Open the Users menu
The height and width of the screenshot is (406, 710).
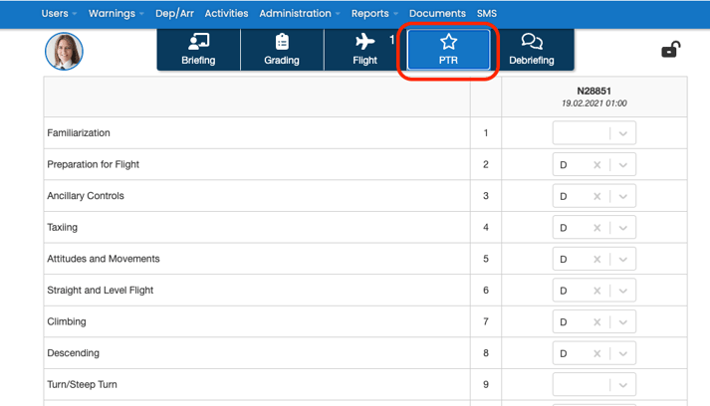point(60,14)
